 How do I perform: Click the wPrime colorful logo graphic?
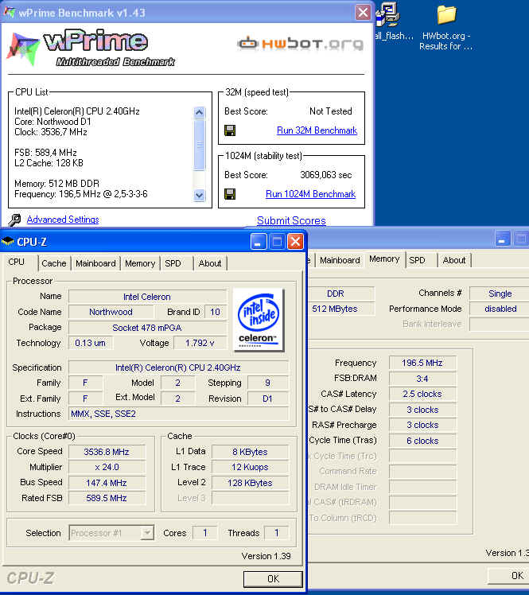(24, 49)
